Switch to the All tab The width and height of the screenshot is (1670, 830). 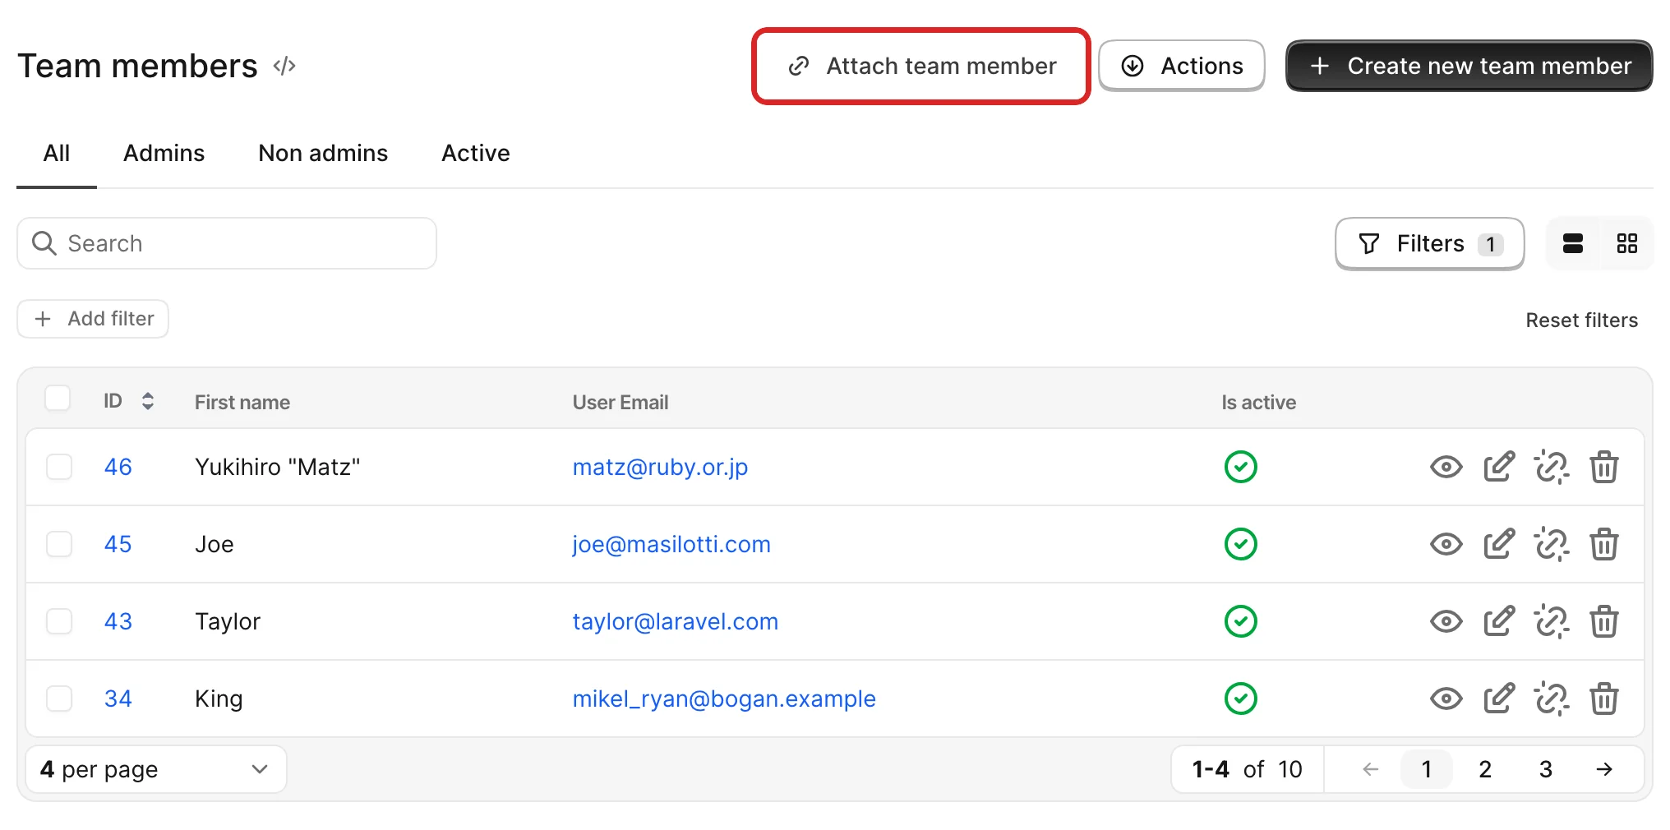pos(57,153)
